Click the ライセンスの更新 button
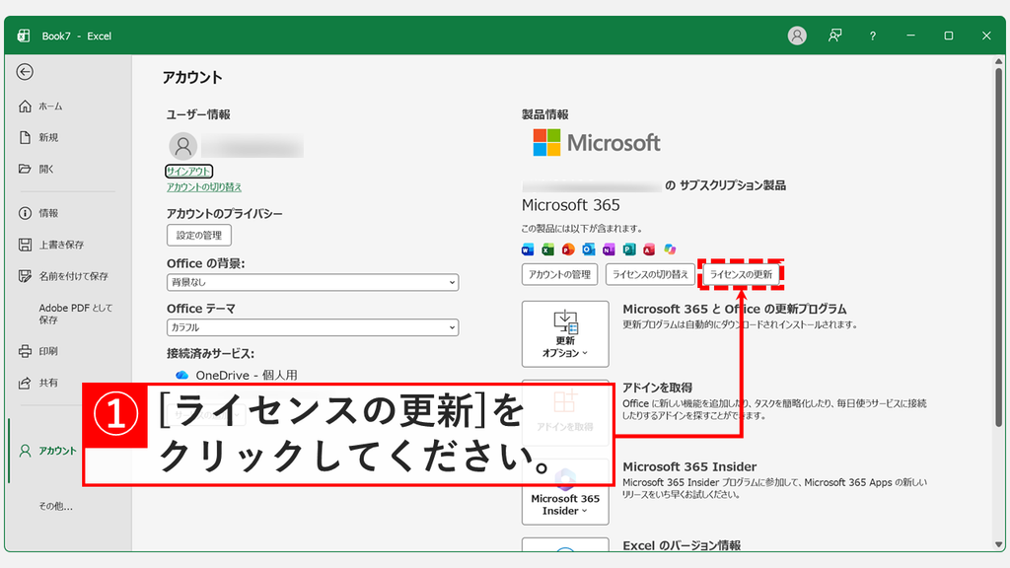1010x568 pixels. point(741,274)
